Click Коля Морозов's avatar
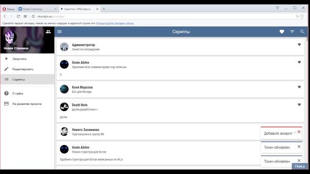This screenshot has width=310, height=174. 64,89
